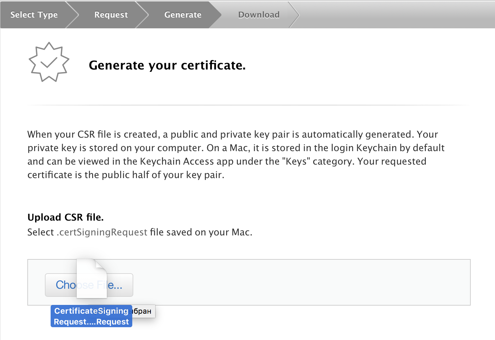Click the Choose File button
The height and width of the screenshot is (340, 495).
[89, 285]
